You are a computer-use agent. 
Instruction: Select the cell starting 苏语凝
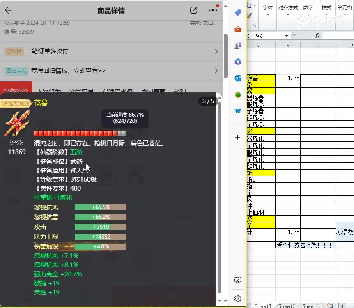pyautogui.click(x=345, y=232)
